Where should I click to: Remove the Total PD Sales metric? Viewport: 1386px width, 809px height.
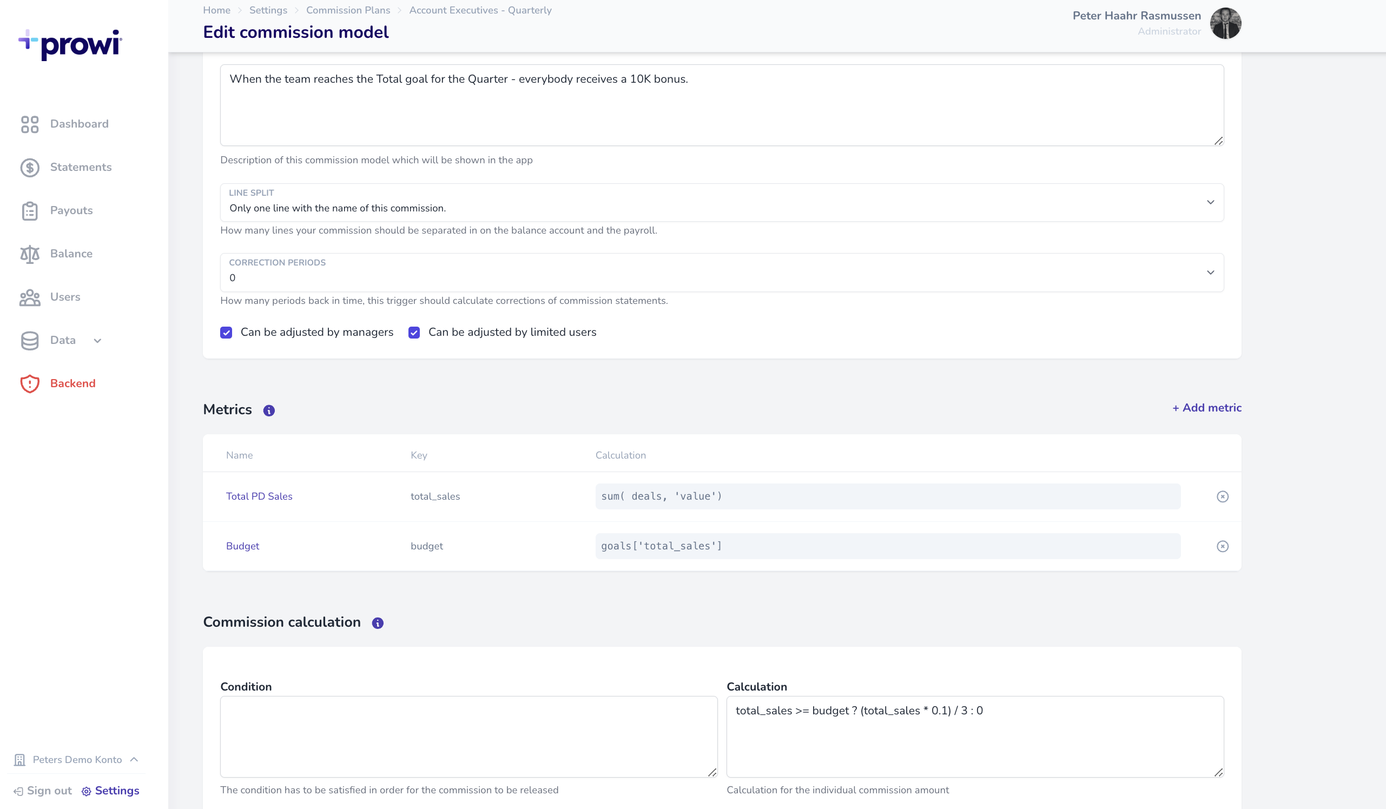(1222, 496)
